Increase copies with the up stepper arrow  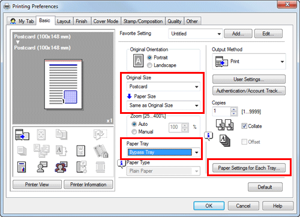click(x=233, y=109)
